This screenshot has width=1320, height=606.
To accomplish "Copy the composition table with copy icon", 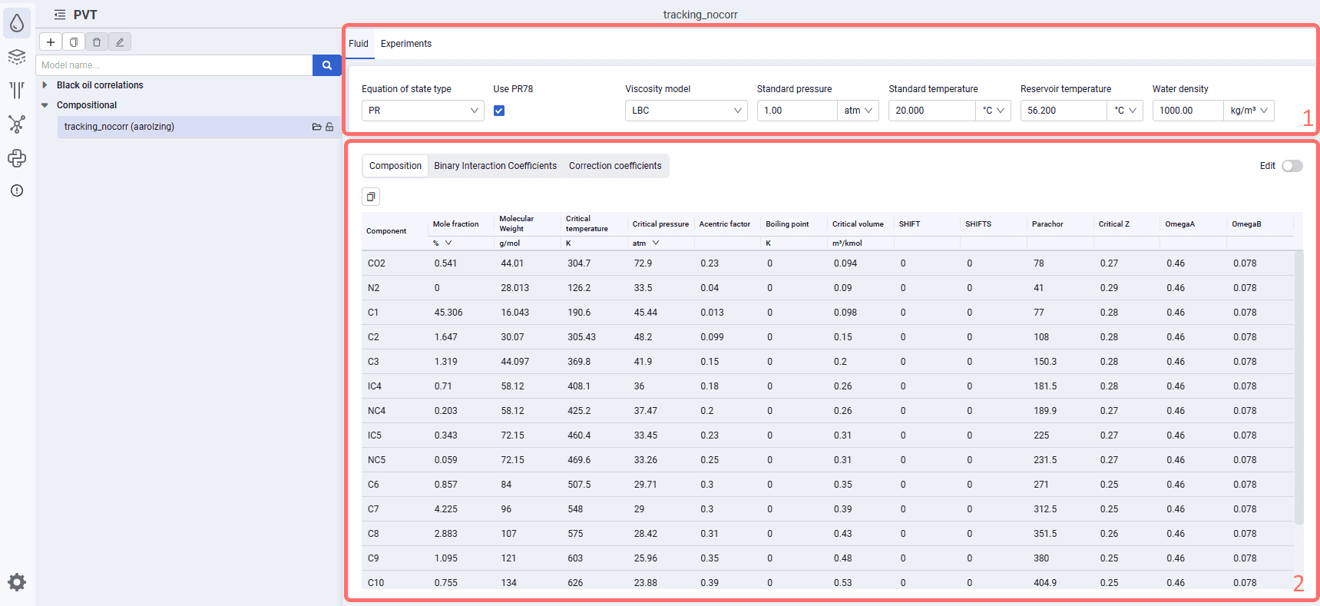I will pyautogui.click(x=371, y=197).
